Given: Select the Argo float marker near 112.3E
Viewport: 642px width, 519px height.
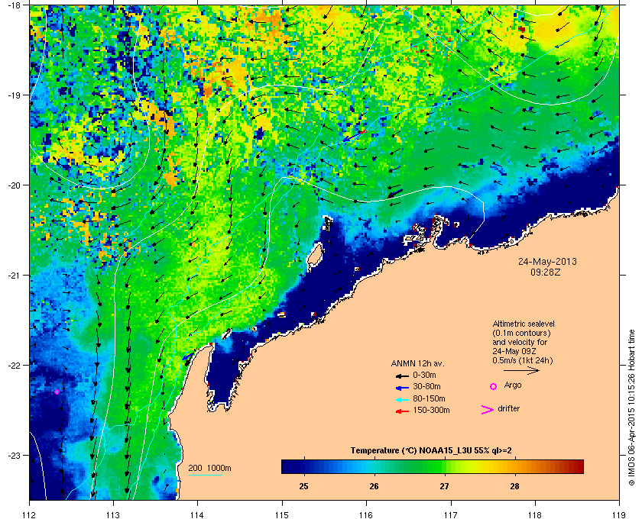Looking at the screenshot, I should coord(57,392).
